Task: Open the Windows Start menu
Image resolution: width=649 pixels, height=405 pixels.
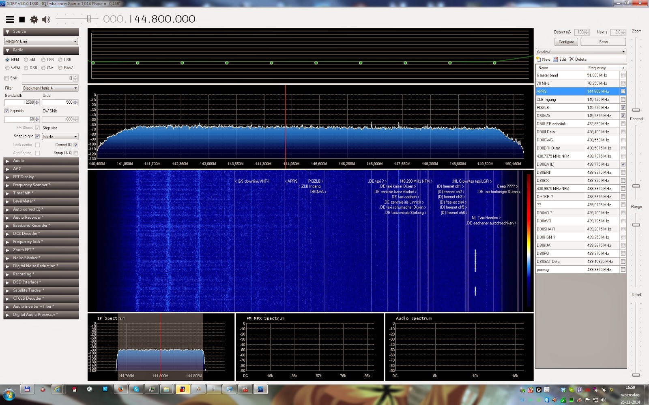Action: 9,394
